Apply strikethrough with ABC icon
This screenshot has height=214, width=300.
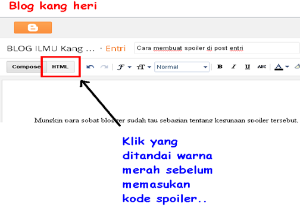tap(262, 67)
